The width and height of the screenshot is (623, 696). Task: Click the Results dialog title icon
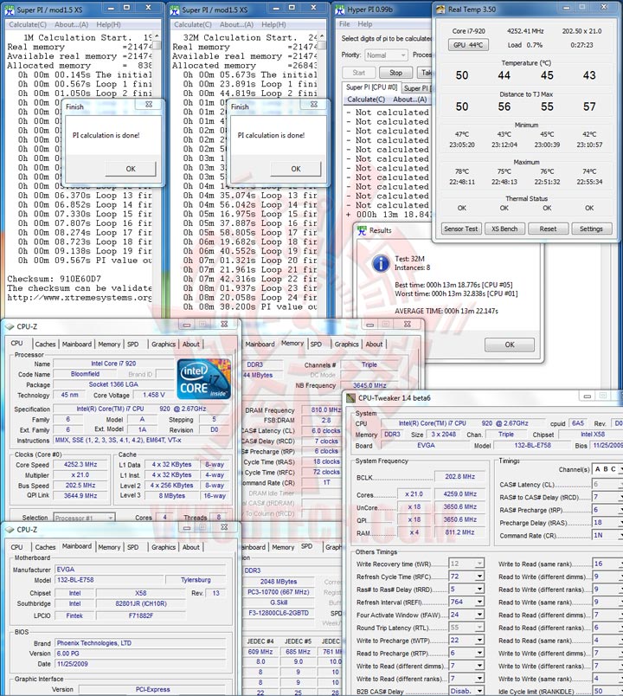tap(362, 230)
